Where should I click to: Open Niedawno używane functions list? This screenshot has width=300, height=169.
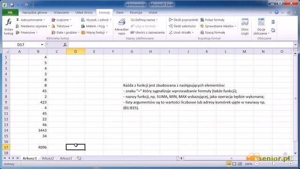(32, 26)
